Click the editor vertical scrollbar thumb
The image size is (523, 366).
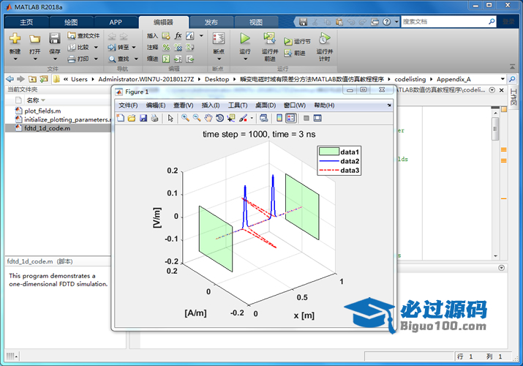[x=495, y=129]
